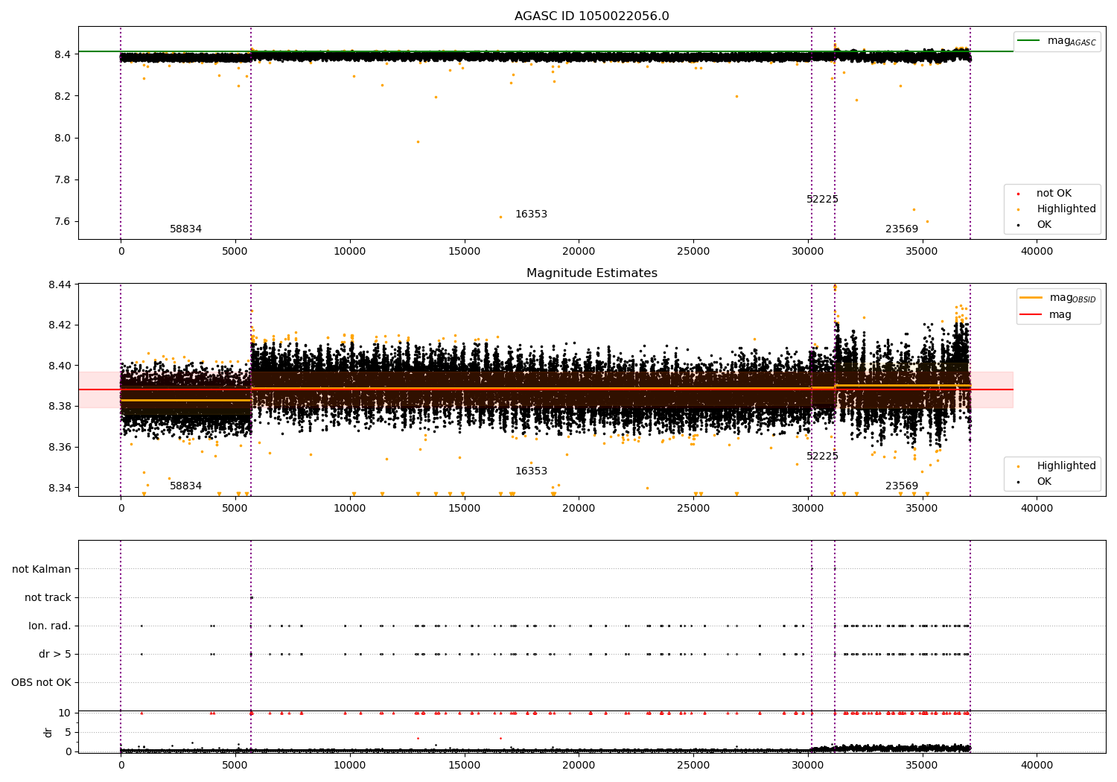Screen dimensions: 1117x782
Task: Click obsid annotation '58834' in the top plot
Action: [x=185, y=229]
